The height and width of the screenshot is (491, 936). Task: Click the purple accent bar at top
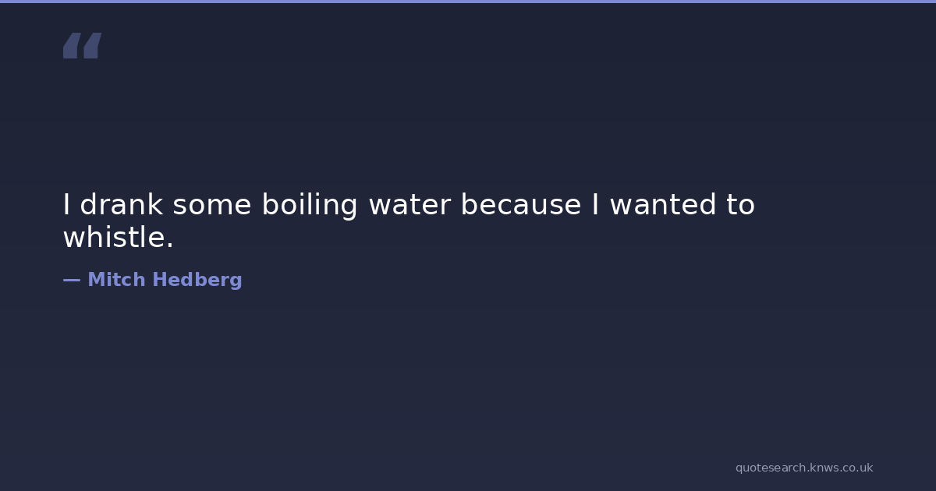pos(468,2)
